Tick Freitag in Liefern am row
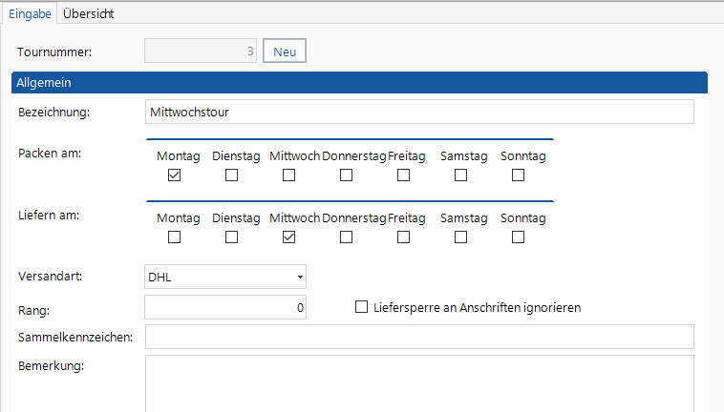The image size is (724, 412). tap(403, 237)
